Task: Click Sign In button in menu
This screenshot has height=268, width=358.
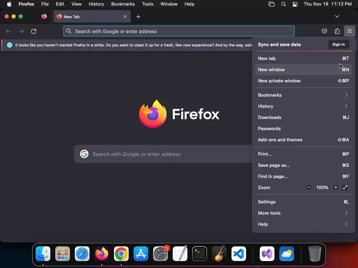Action: pyautogui.click(x=338, y=44)
